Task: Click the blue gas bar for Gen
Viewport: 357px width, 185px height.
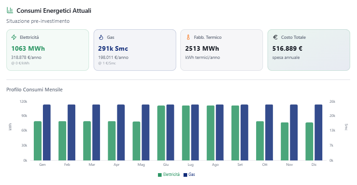Action: [x=47, y=132]
